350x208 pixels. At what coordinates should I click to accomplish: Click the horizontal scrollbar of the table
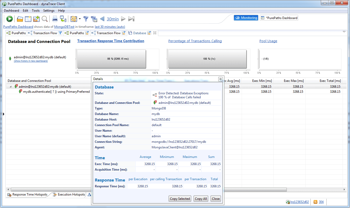pos(149,189)
